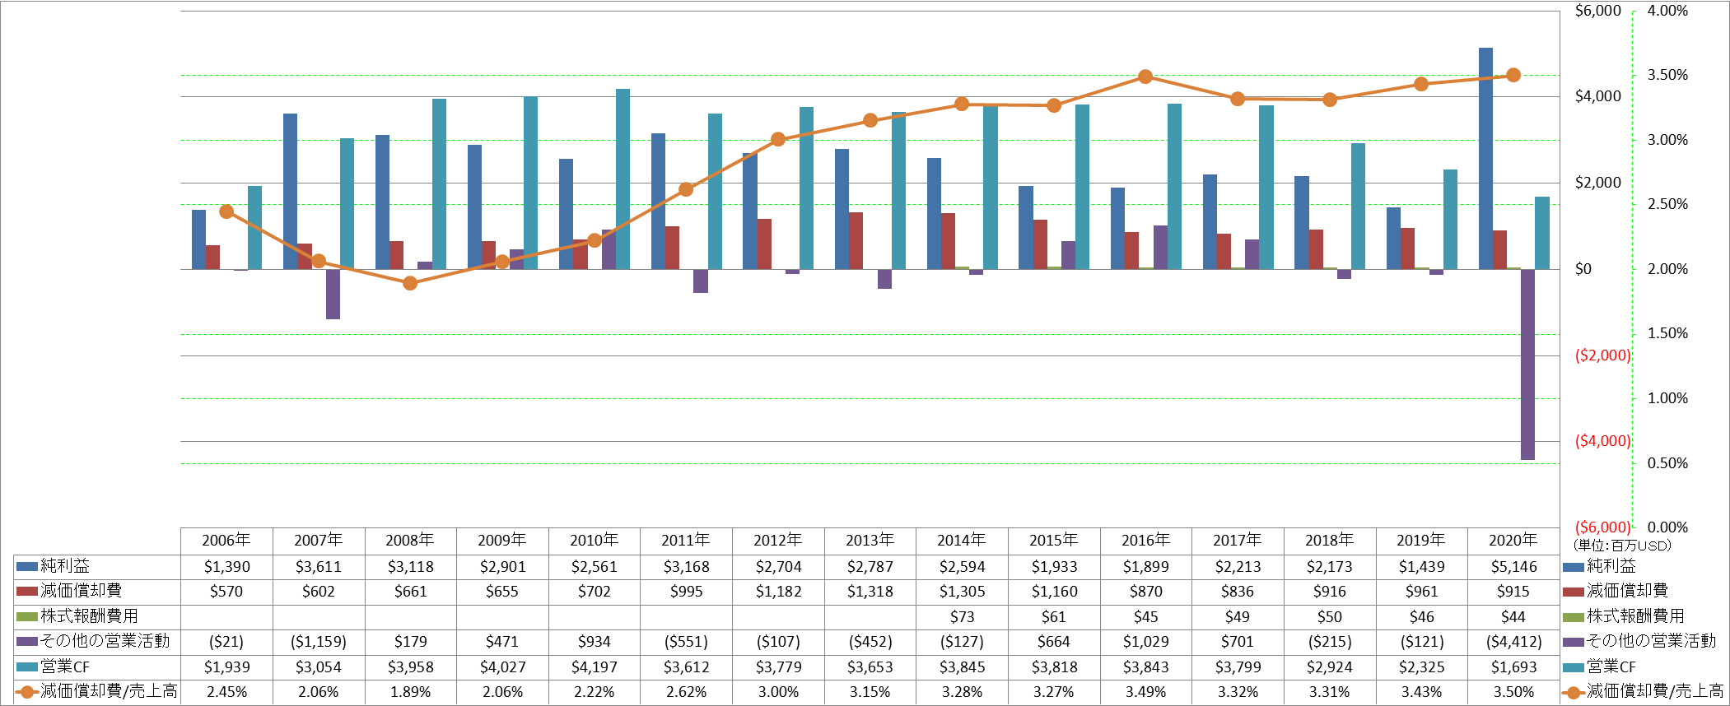Select the red ($2,000) axis label

(x=1602, y=355)
